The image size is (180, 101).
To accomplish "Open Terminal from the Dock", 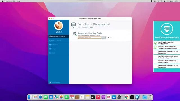I will (x=132, y=97).
